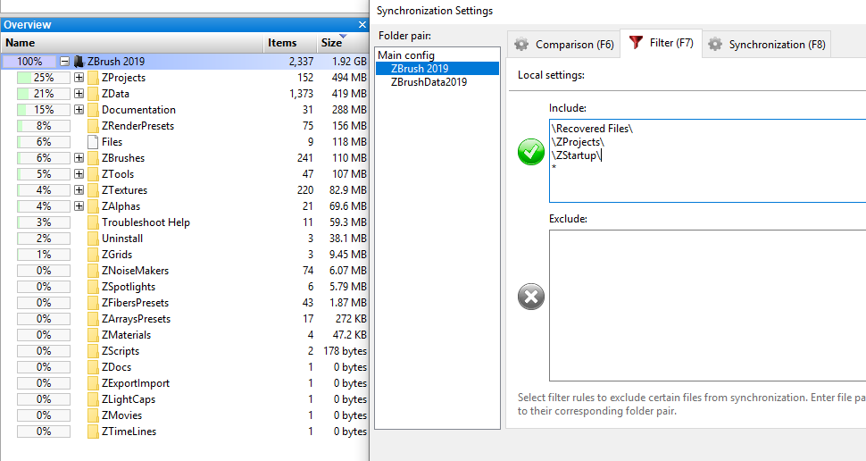
Task: Click the \ZProjects\ include line
Action: point(578,141)
